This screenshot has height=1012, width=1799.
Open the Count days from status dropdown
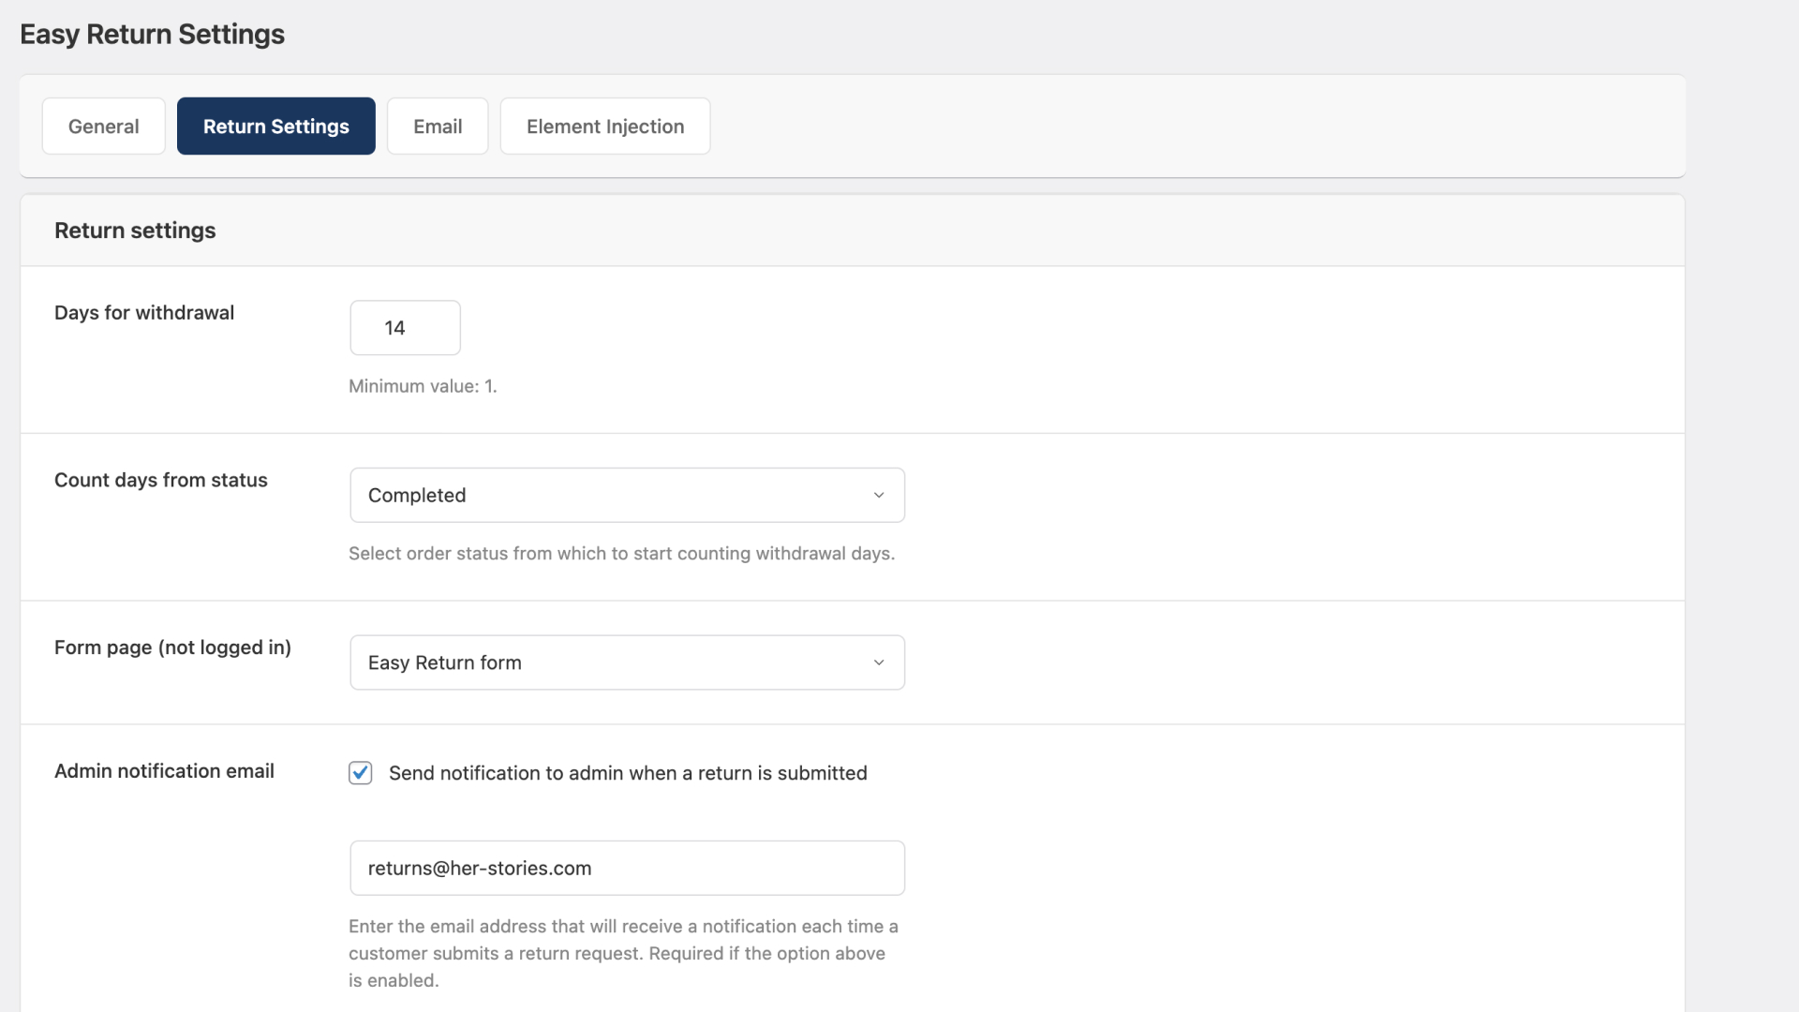(x=627, y=495)
